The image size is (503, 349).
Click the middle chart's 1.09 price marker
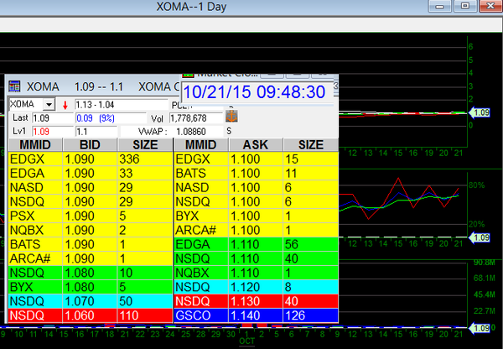pos(481,238)
